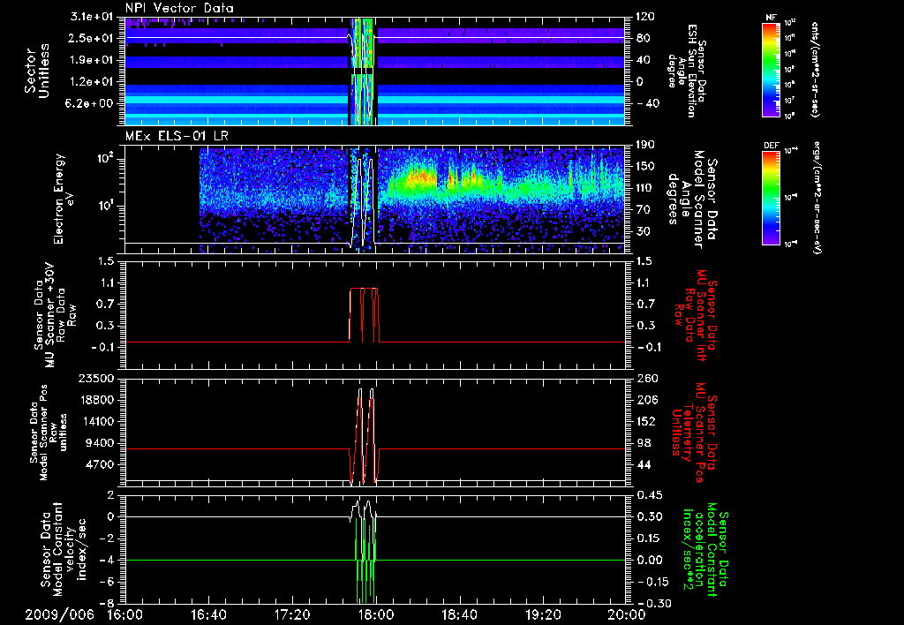Click the cnts/(cm**2-sr-sec) units label

[815, 69]
